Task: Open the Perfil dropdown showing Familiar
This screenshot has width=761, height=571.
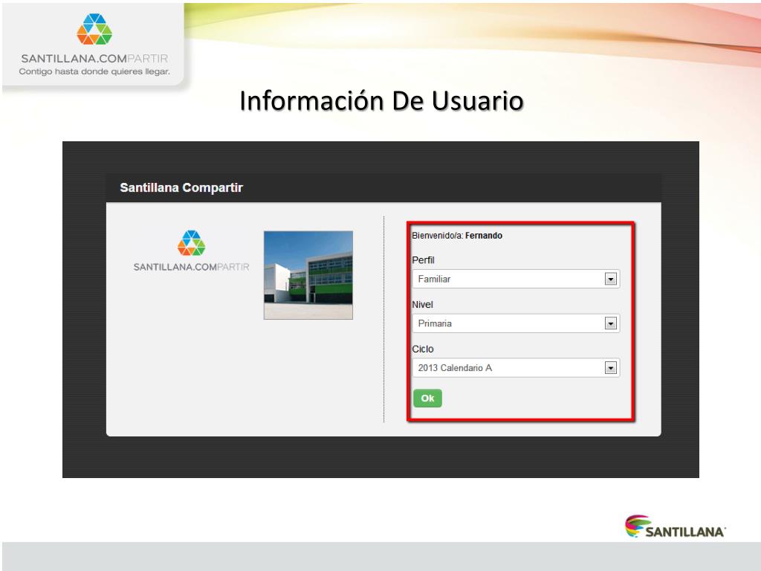Action: tap(516, 280)
